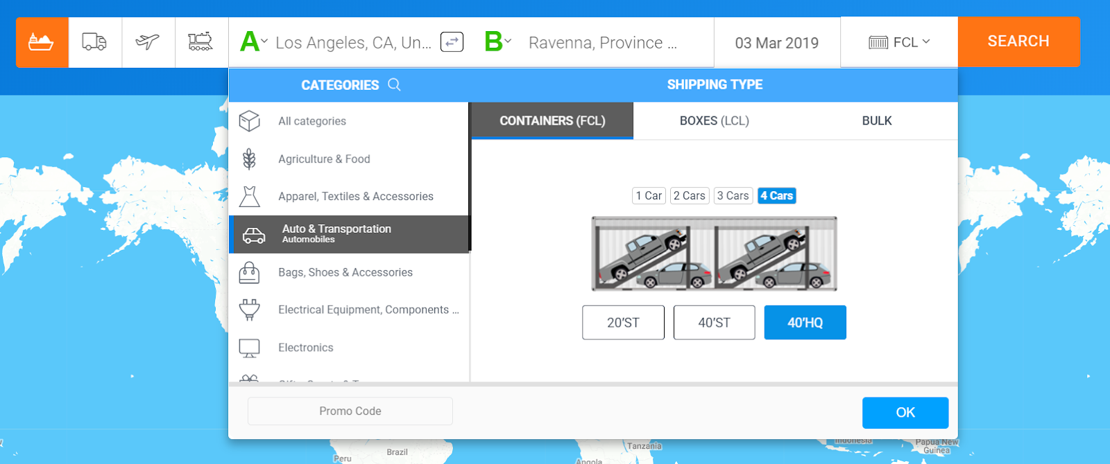Screen dimensions: 1110x464
Task: Select Electronics category
Action: coord(349,348)
